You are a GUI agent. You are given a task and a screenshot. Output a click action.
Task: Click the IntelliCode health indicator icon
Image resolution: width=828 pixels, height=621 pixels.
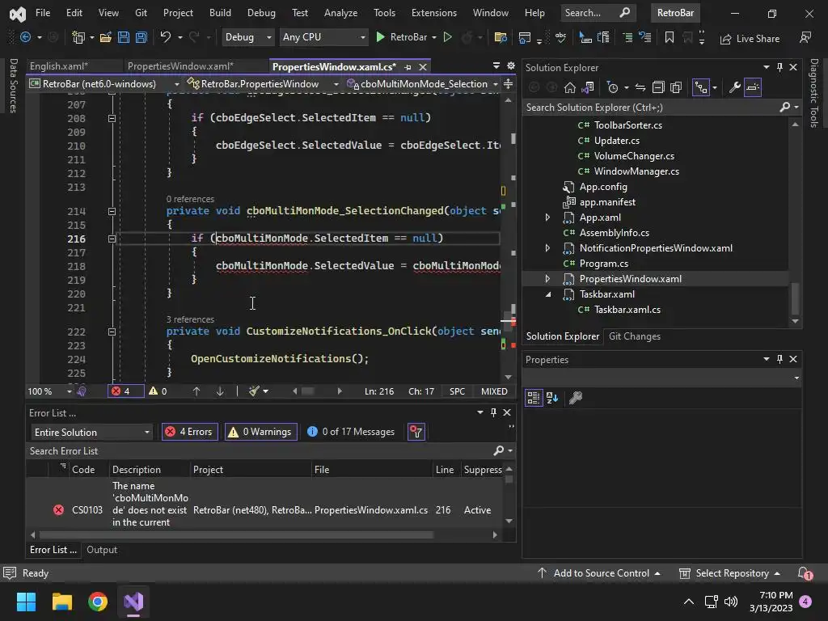pos(82,391)
